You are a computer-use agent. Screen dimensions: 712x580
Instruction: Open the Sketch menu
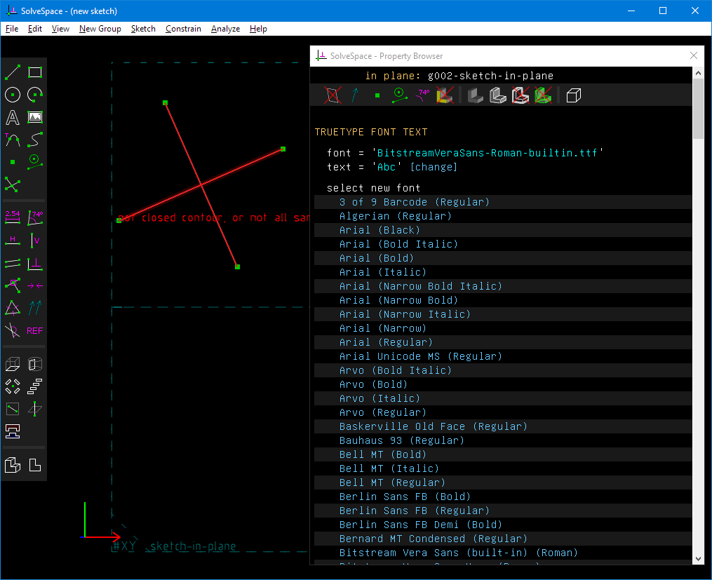pyautogui.click(x=143, y=29)
